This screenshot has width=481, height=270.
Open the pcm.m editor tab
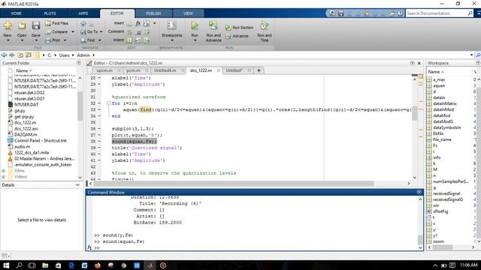133,70
